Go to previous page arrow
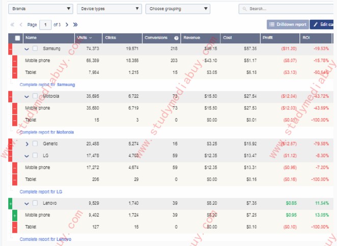337x246 pixels. tap(21, 25)
